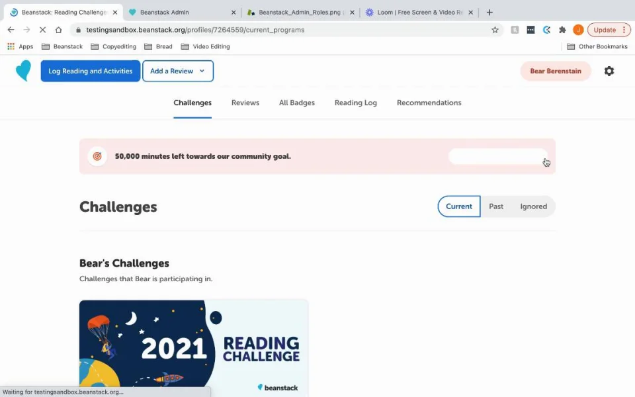Open the Extensions puzzle piece icon
The image size is (635, 397).
tap(562, 30)
